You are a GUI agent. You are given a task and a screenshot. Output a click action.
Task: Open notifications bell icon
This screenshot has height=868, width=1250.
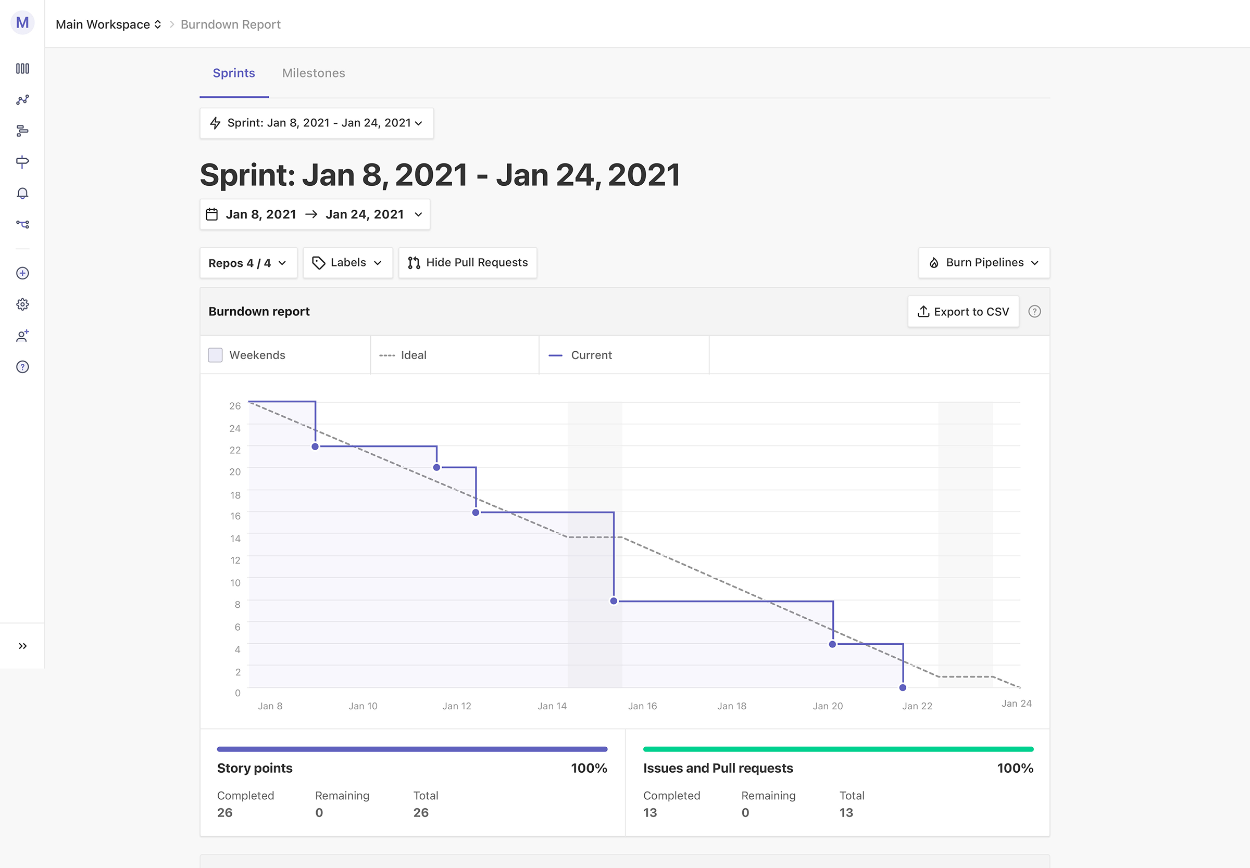[x=22, y=193]
